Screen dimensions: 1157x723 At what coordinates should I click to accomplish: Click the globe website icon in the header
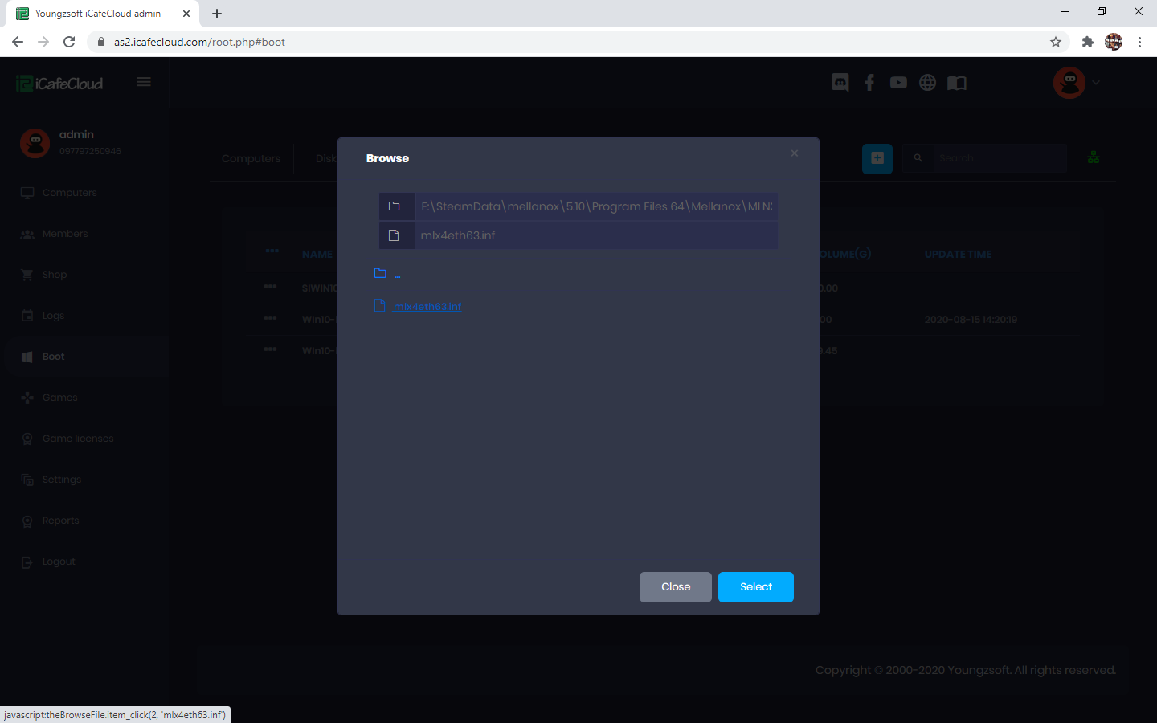927,82
